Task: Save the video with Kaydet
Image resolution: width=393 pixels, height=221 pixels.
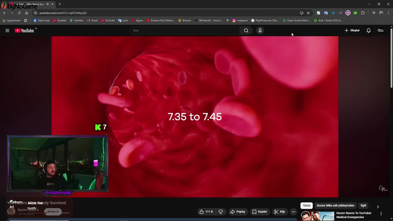Action: (x=260, y=211)
